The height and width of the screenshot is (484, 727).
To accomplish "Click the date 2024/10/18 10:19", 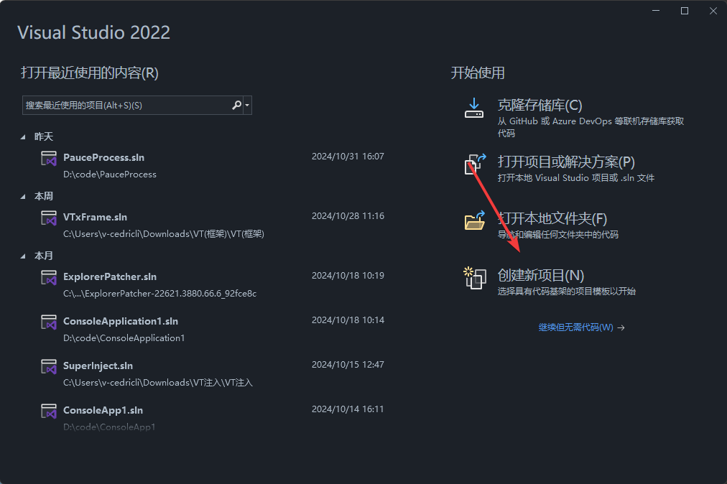I will [348, 275].
